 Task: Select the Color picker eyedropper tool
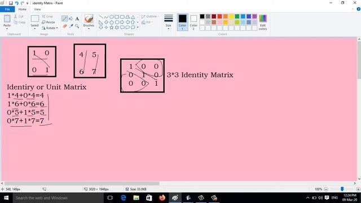pos(71,26)
